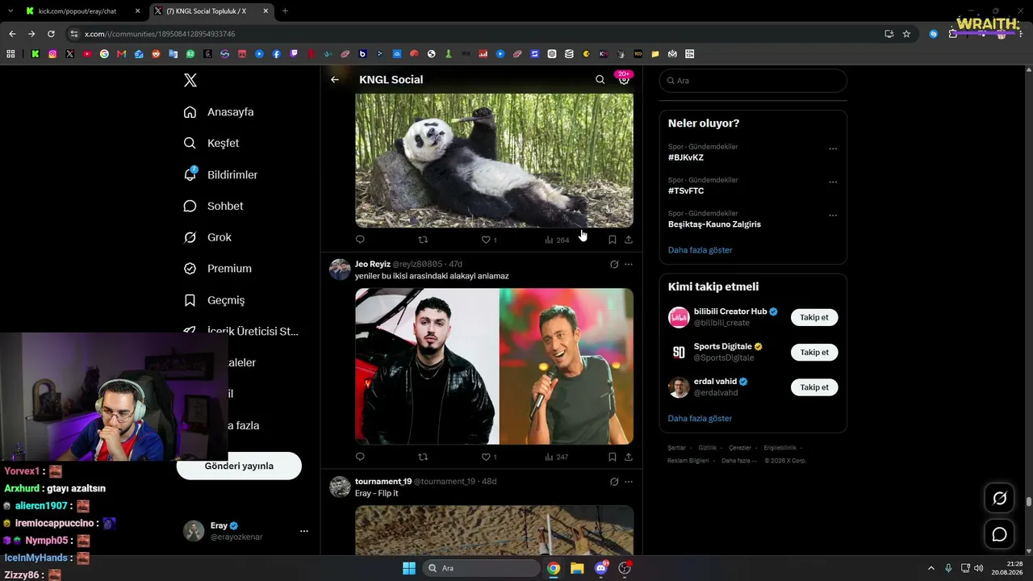Viewport: 1033px width, 581px height.
Task: Open the #BJKvKZ trending topic
Action: pos(686,157)
